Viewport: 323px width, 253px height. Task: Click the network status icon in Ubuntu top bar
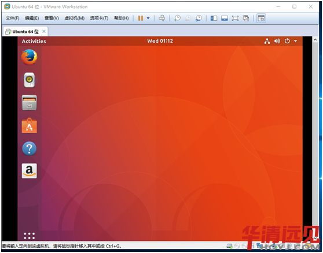click(267, 41)
